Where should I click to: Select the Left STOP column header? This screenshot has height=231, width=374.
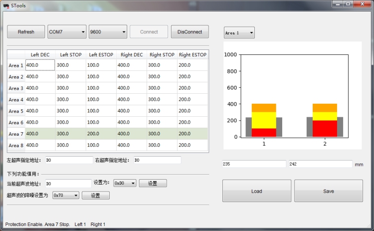click(x=71, y=55)
